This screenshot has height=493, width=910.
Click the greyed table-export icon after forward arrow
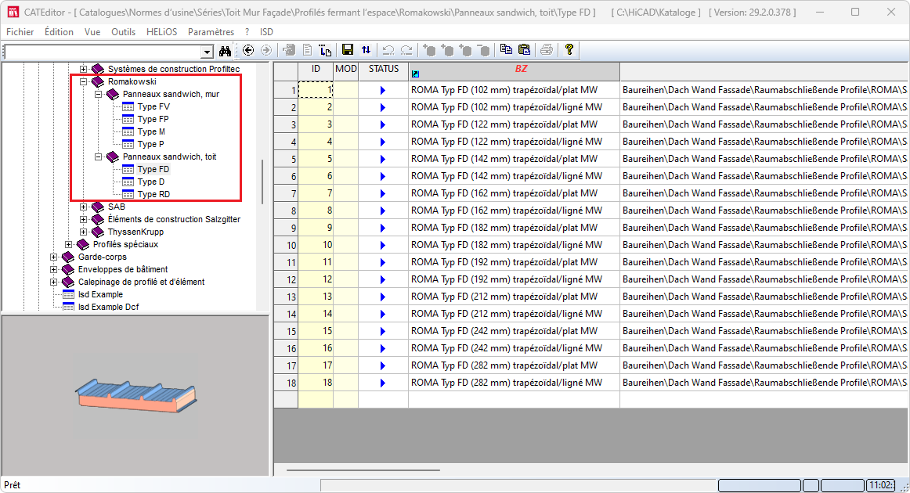tap(288, 50)
